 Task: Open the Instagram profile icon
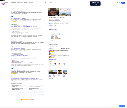point(60,64)
